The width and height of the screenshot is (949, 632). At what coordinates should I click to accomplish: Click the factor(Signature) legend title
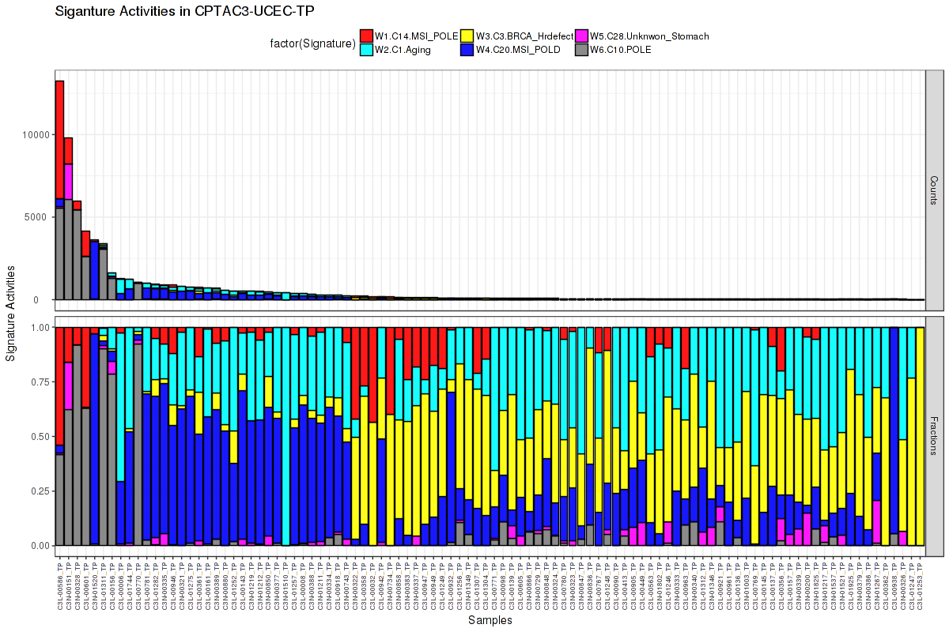pos(312,43)
